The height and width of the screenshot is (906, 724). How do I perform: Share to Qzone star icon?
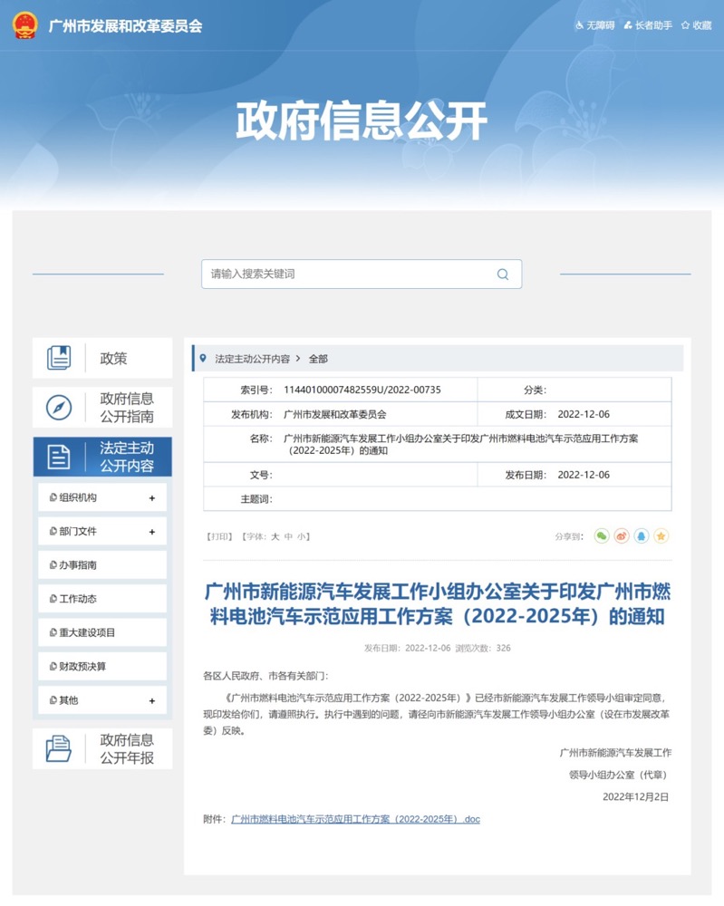(x=661, y=536)
